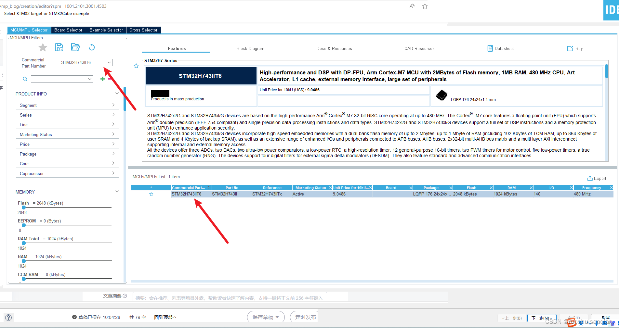619x328 pixels.
Task: Click the LQFP package chip icon
Action: click(441, 95)
